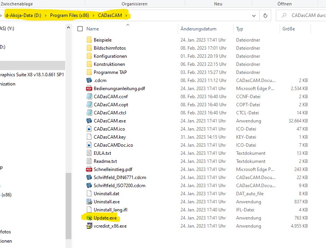The image size is (326, 248).
Task: Sort files by Größe column header
Action: pos(289,28)
